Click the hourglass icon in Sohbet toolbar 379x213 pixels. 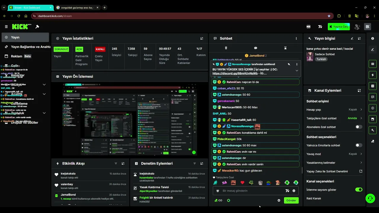point(285,48)
